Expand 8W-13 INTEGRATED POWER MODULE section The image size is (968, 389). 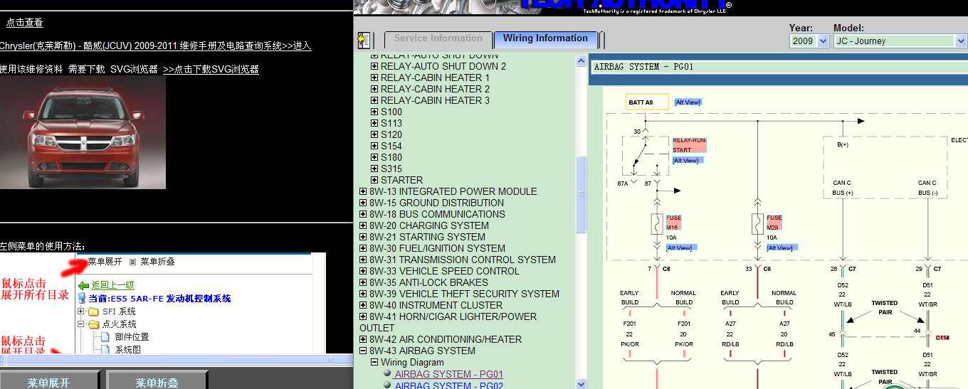click(363, 191)
